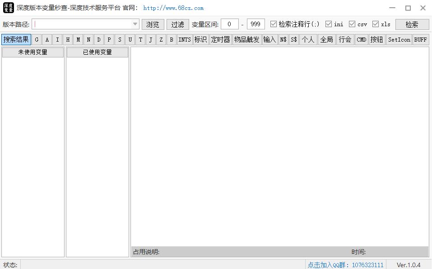Click the app logo icon in title bar
The image size is (432, 269).
coord(8,8)
